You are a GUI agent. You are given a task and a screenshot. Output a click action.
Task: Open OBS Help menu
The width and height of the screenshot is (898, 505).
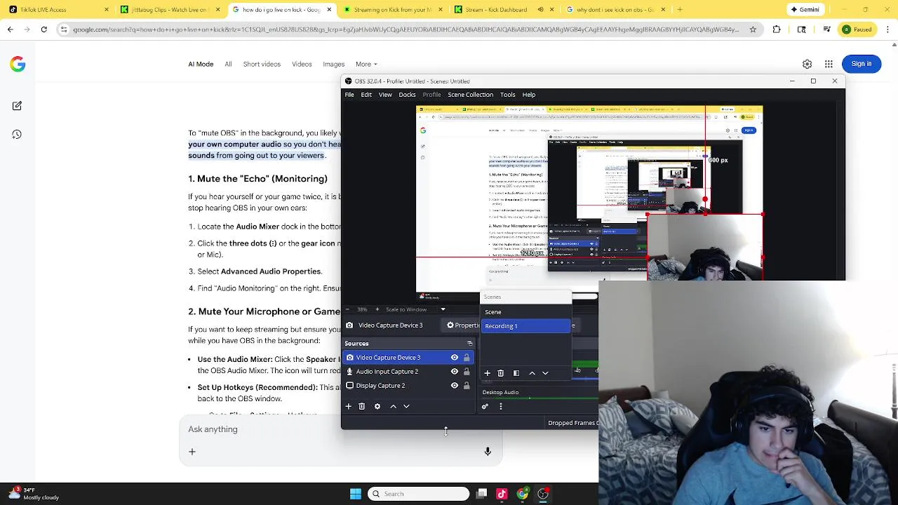(x=529, y=95)
